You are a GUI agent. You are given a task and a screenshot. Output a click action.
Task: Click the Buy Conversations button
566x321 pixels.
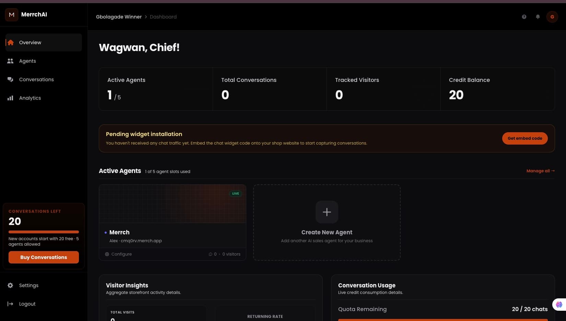point(44,257)
